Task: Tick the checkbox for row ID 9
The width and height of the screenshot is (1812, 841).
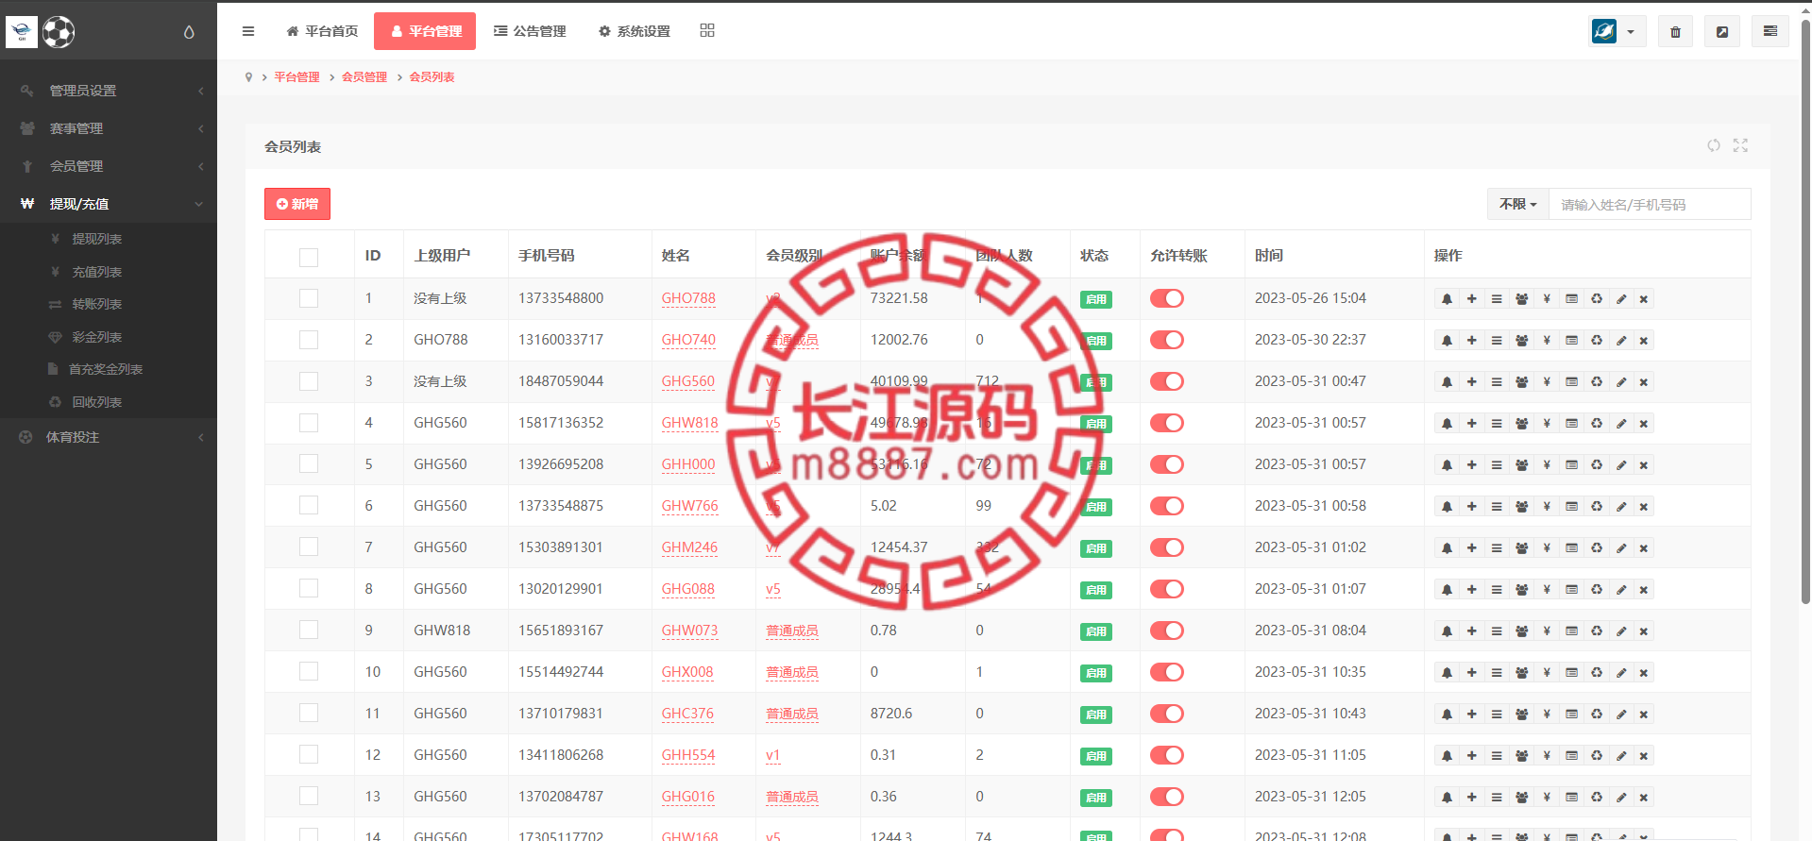Action: coord(309,631)
